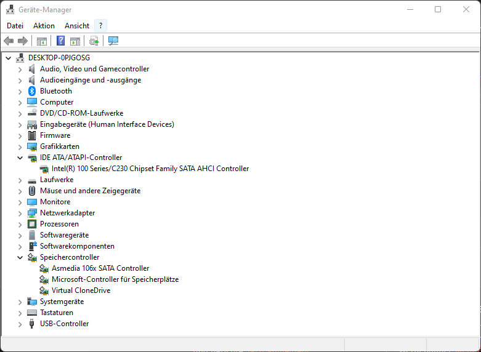Click the Grafikkarten display adapter icon
The width and height of the screenshot is (481, 352).
pyautogui.click(x=32, y=146)
